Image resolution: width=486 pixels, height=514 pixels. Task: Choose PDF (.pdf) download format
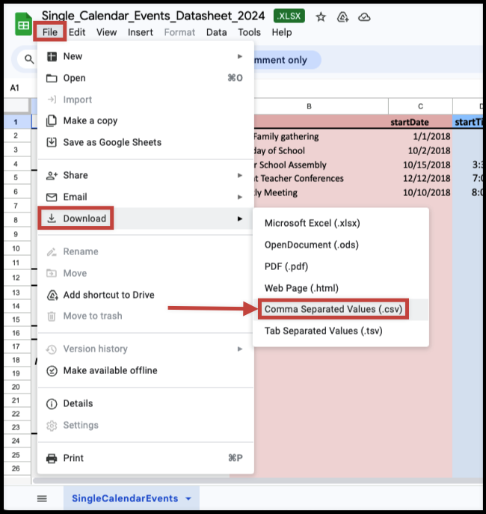[x=286, y=266]
